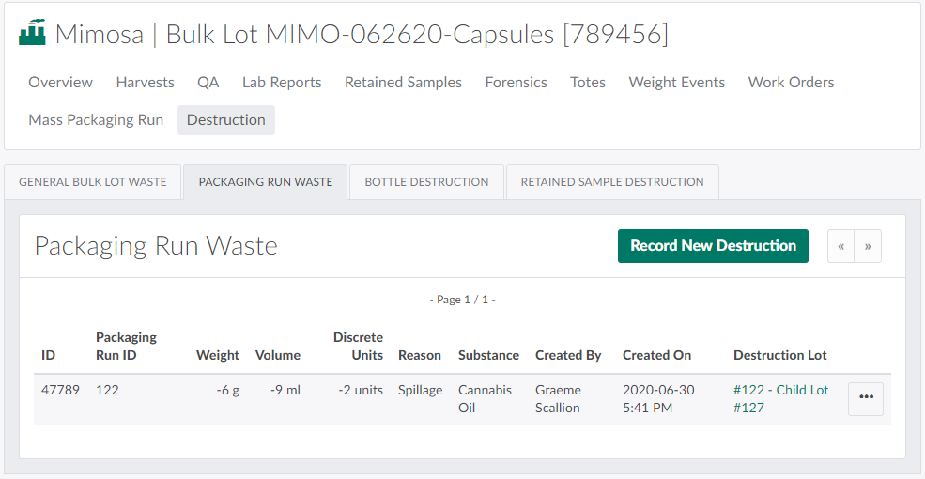Open the row actions ellipsis menu
This screenshot has height=479, width=925.
865,398
